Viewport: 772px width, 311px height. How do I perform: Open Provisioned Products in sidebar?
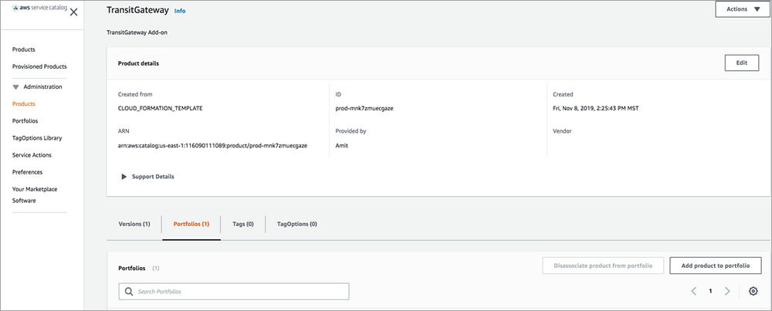39,66
